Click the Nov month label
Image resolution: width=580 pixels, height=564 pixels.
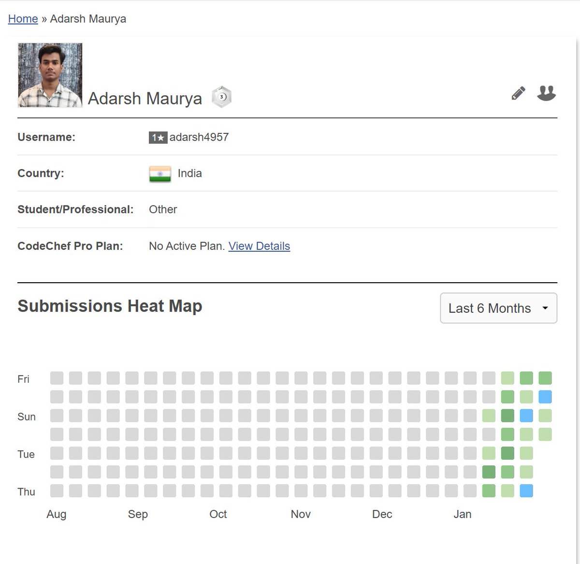[x=301, y=514]
